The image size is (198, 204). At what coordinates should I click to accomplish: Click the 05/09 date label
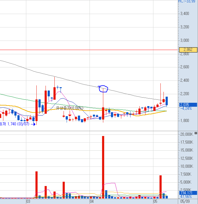click(185, 201)
